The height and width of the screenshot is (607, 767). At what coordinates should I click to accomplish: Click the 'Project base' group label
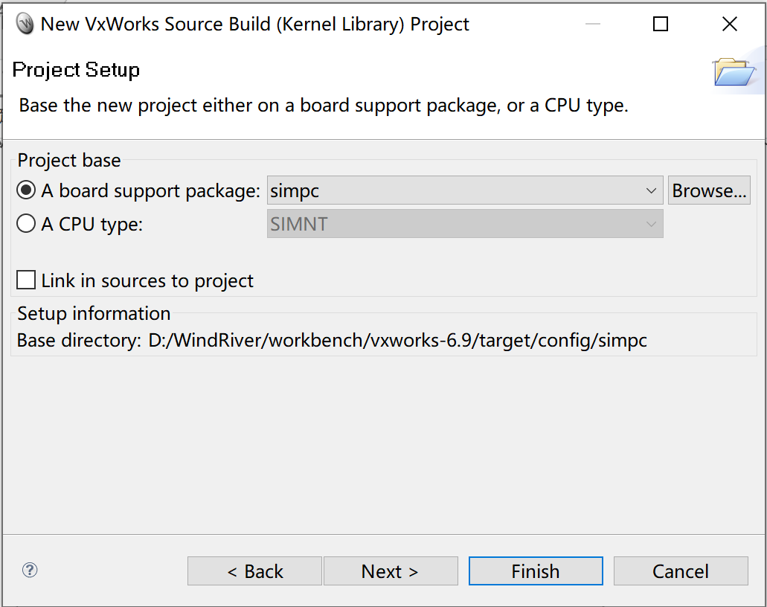pos(68,160)
